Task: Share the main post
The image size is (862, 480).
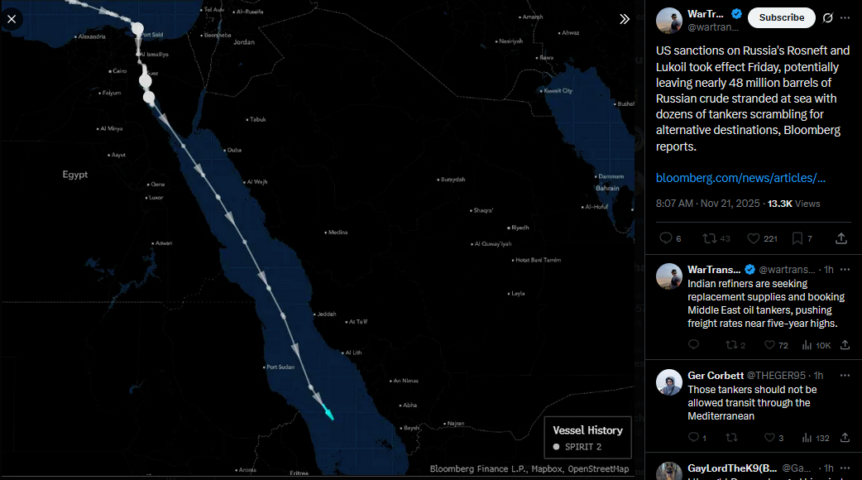Action: coord(841,238)
